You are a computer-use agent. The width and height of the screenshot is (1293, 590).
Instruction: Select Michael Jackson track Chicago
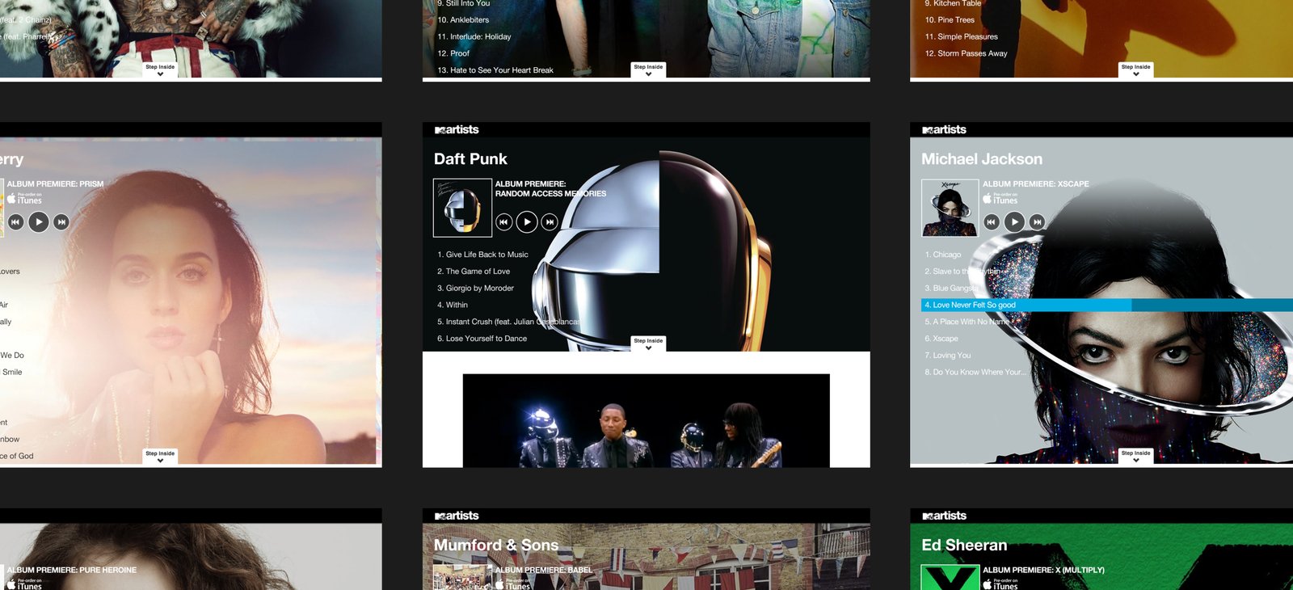click(943, 255)
